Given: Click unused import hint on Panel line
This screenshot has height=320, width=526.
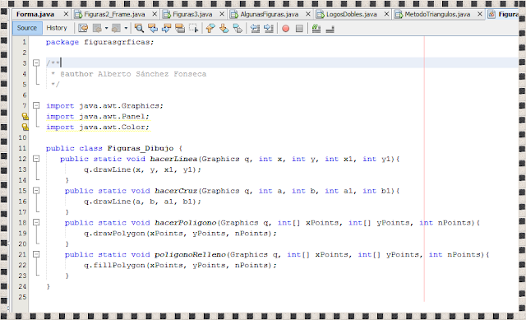Looking at the screenshot, I should click(x=25, y=116).
